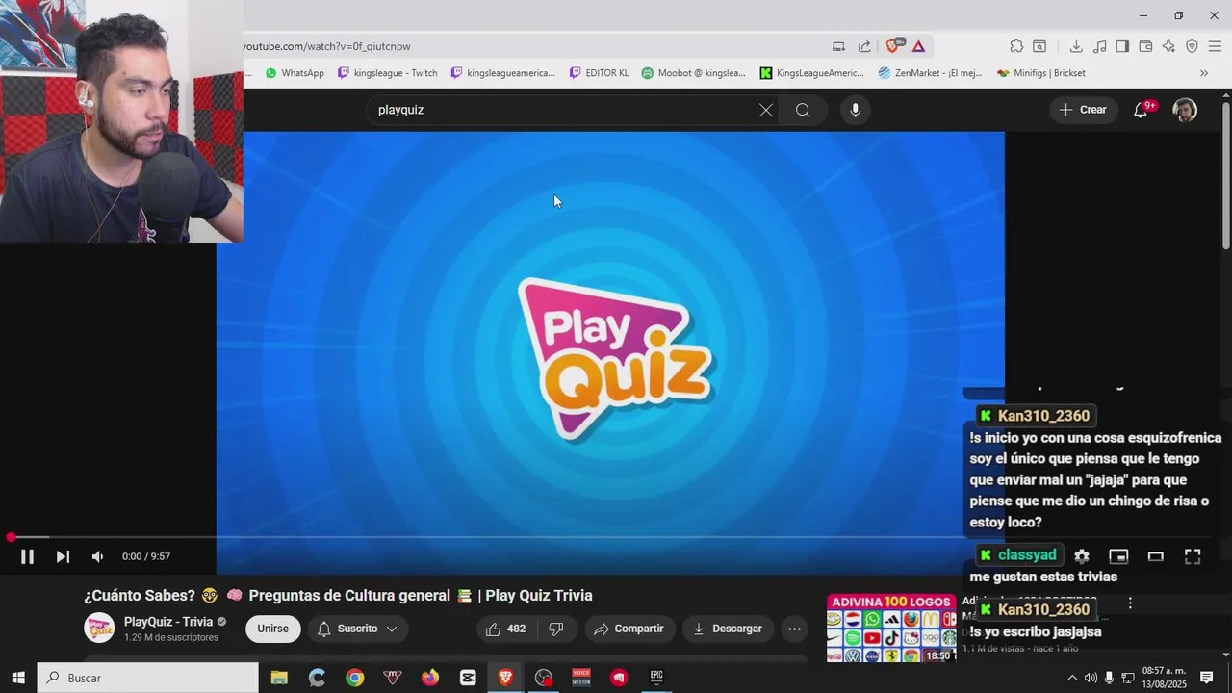Switch to theater mode
Screen dimensions: 1232x693
click(1156, 556)
